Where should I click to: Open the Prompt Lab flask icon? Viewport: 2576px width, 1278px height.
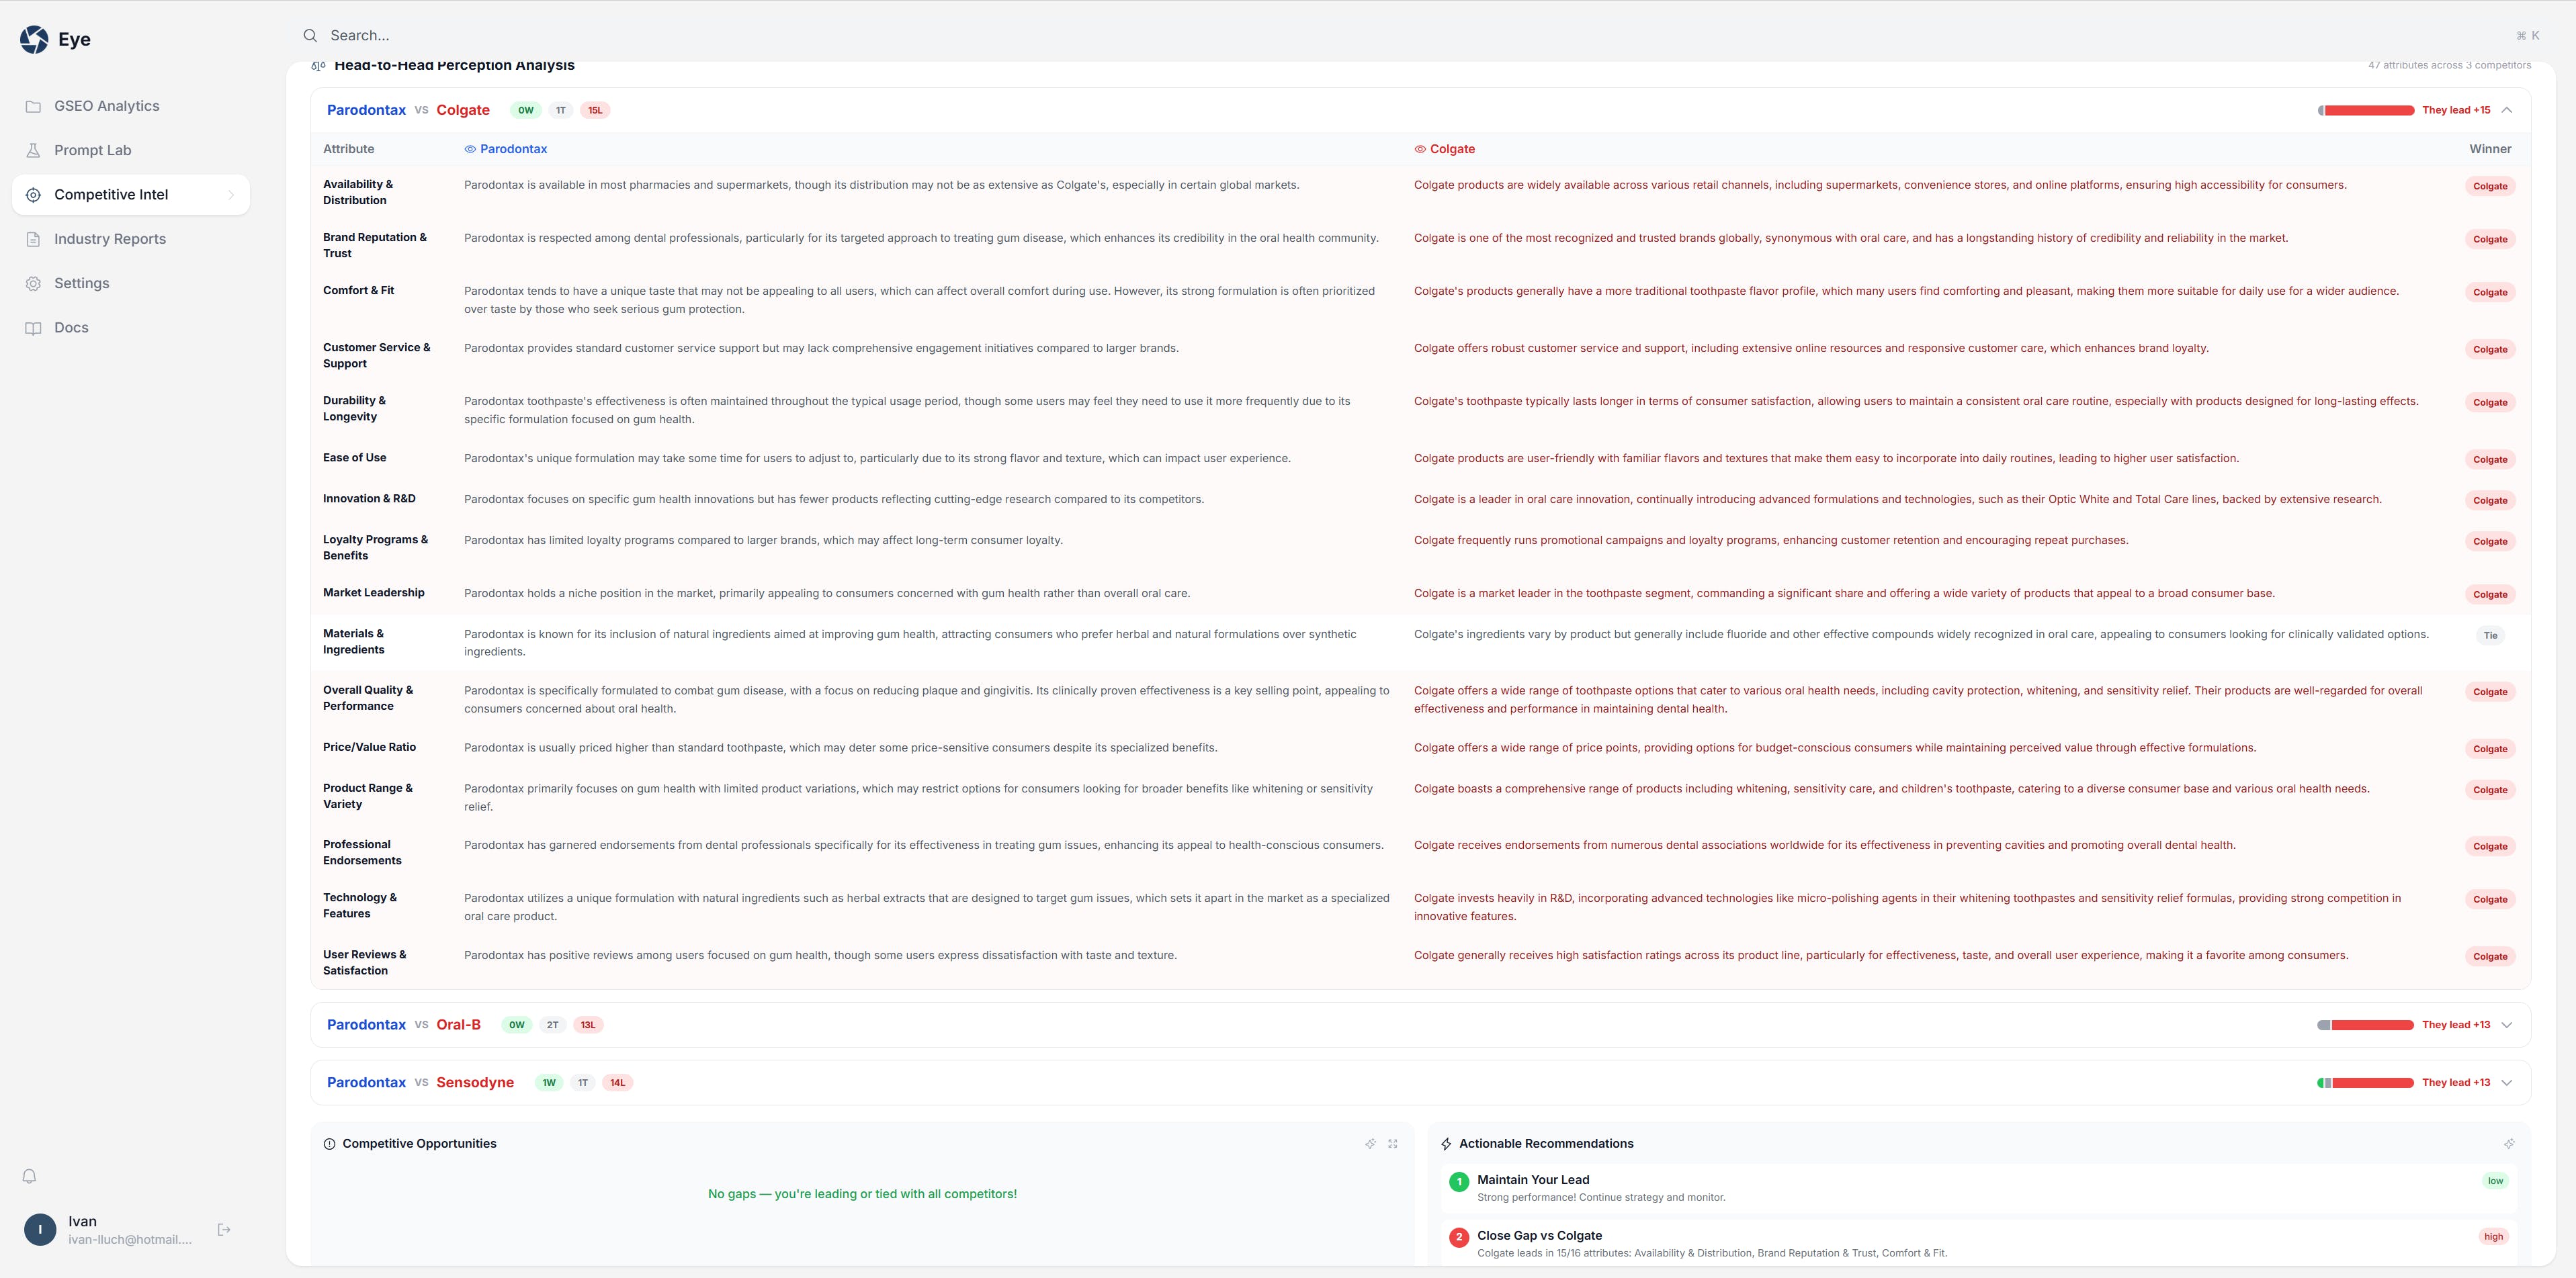point(33,150)
